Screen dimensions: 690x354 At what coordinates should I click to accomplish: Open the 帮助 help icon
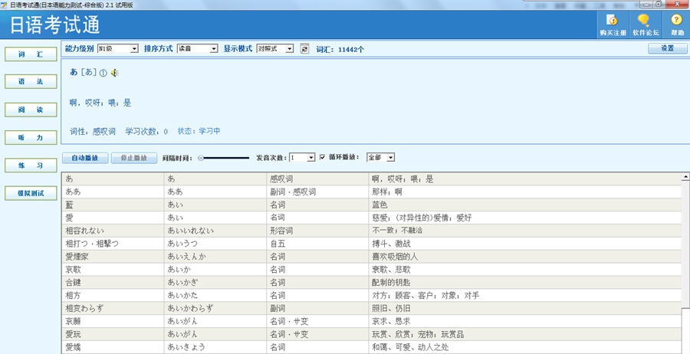(677, 25)
